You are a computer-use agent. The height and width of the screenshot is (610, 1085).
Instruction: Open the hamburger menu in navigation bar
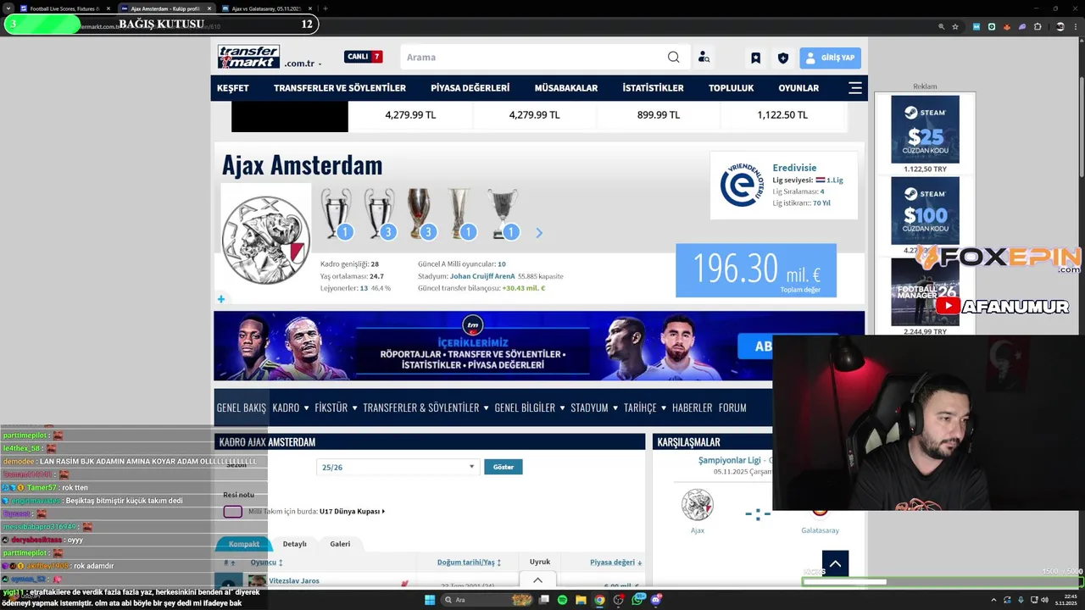[855, 88]
